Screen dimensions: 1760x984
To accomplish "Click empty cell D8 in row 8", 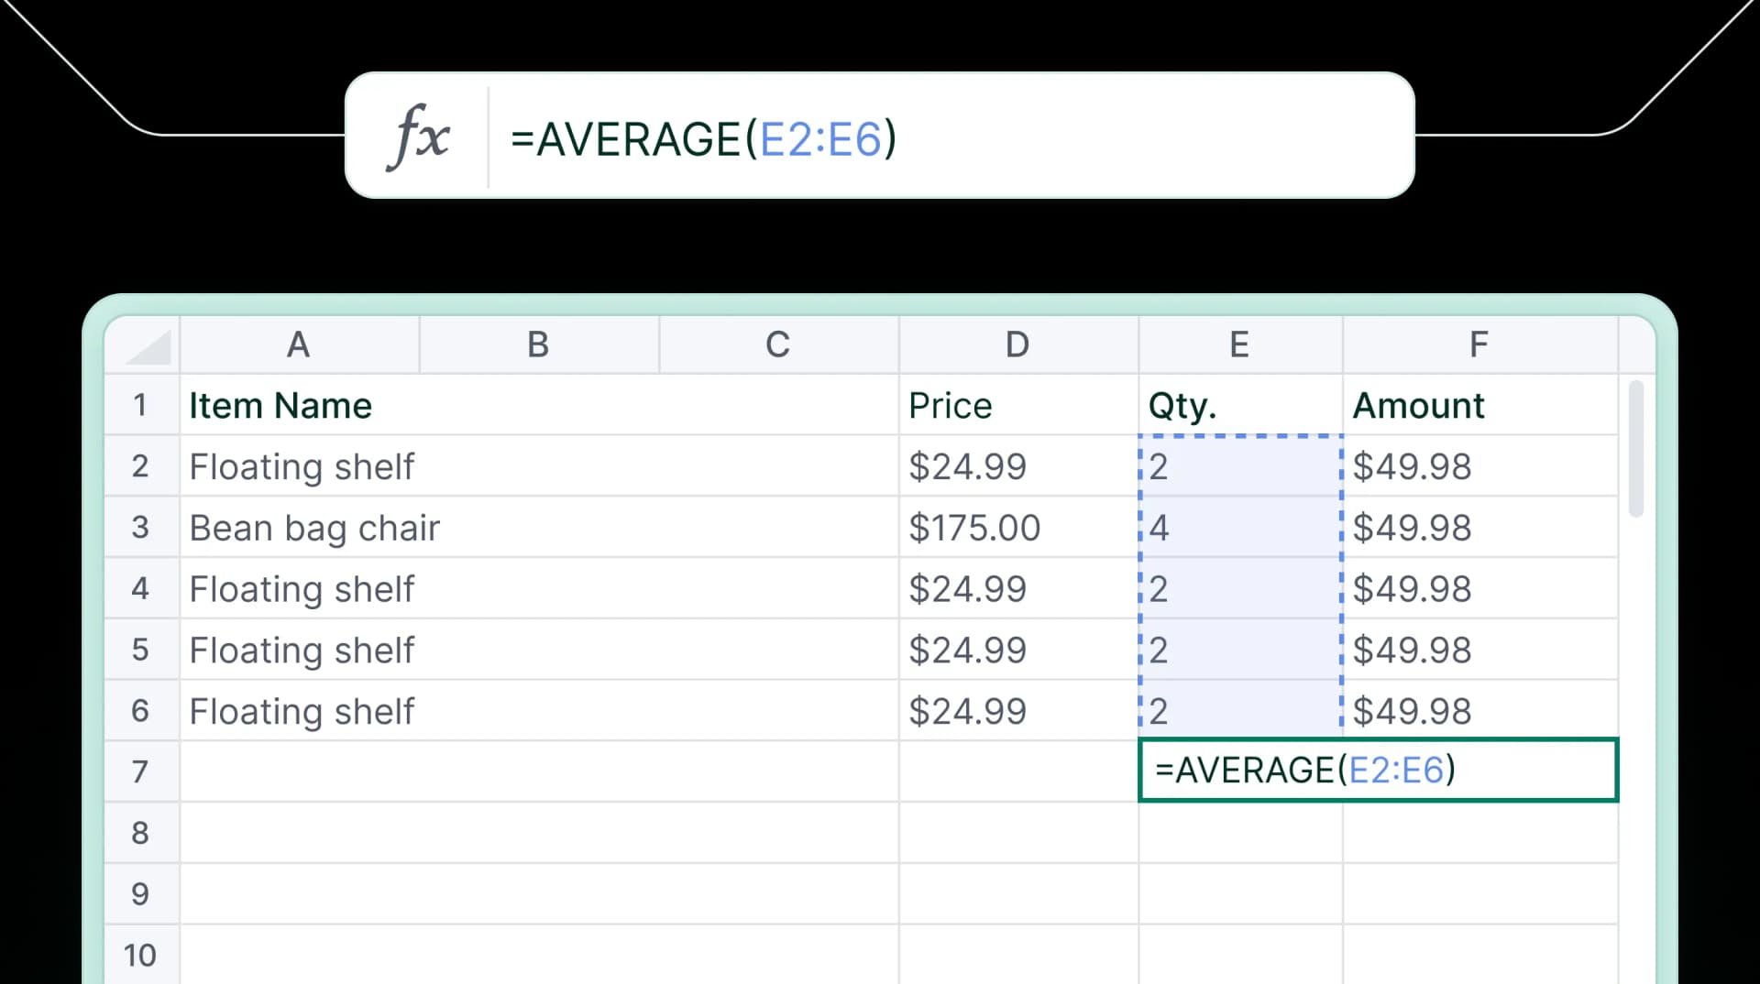I will point(1018,833).
